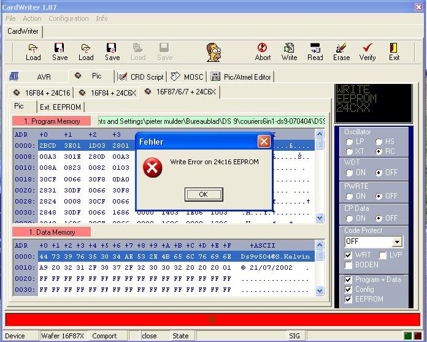
Task: Click Program Memory scrollbar up arrow
Action: [x=320, y=134]
